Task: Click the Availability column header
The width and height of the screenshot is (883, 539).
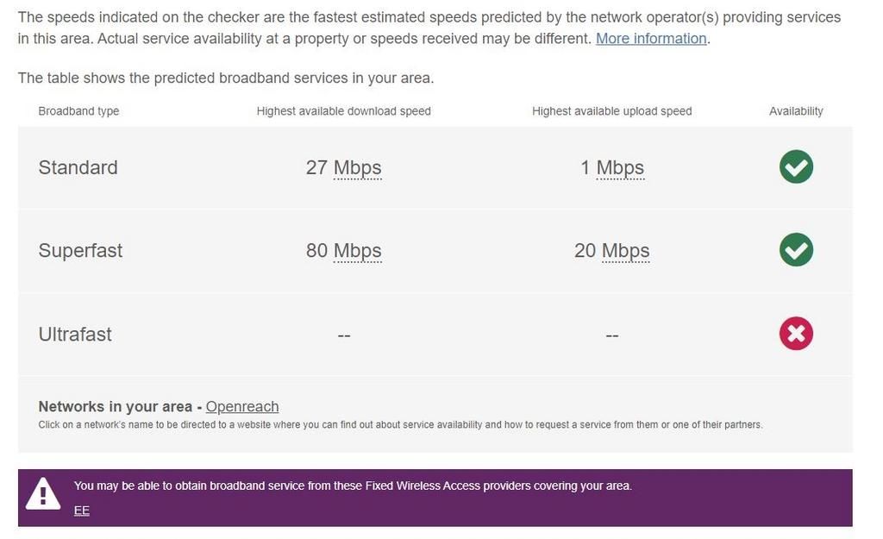Action: click(796, 111)
